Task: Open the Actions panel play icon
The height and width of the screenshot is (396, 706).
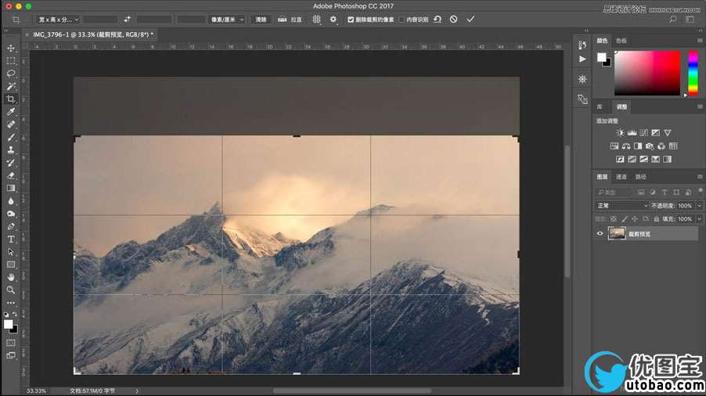Action: click(x=582, y=59)
